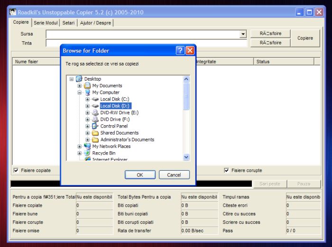Click the My Documents folder icon

(87, 85)
